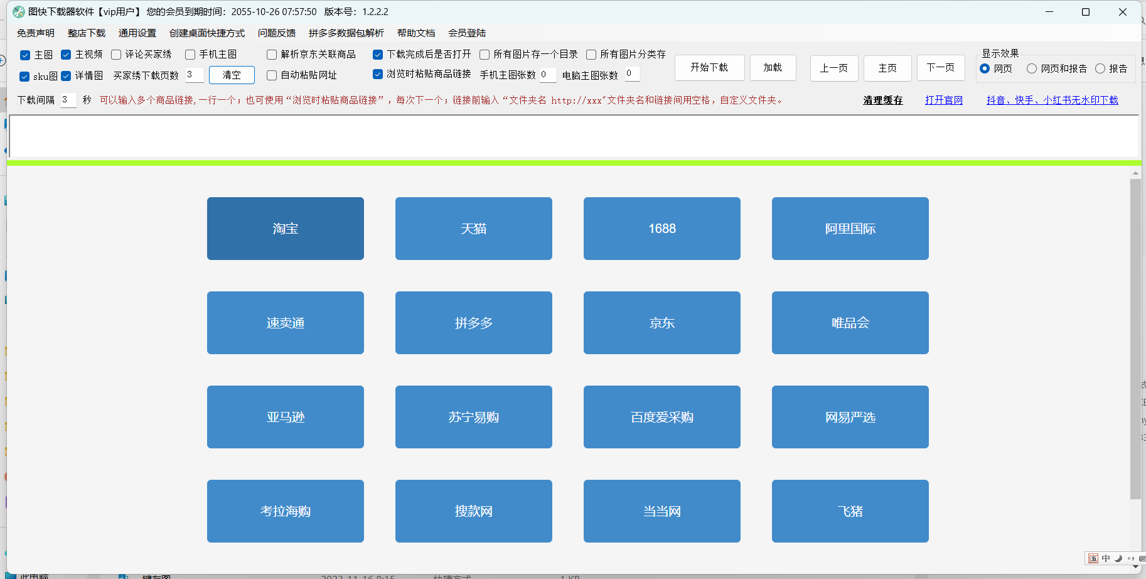
Task: Click the 清空 button to clear pages
Action: pyautogui.click(x=231, y=75)
